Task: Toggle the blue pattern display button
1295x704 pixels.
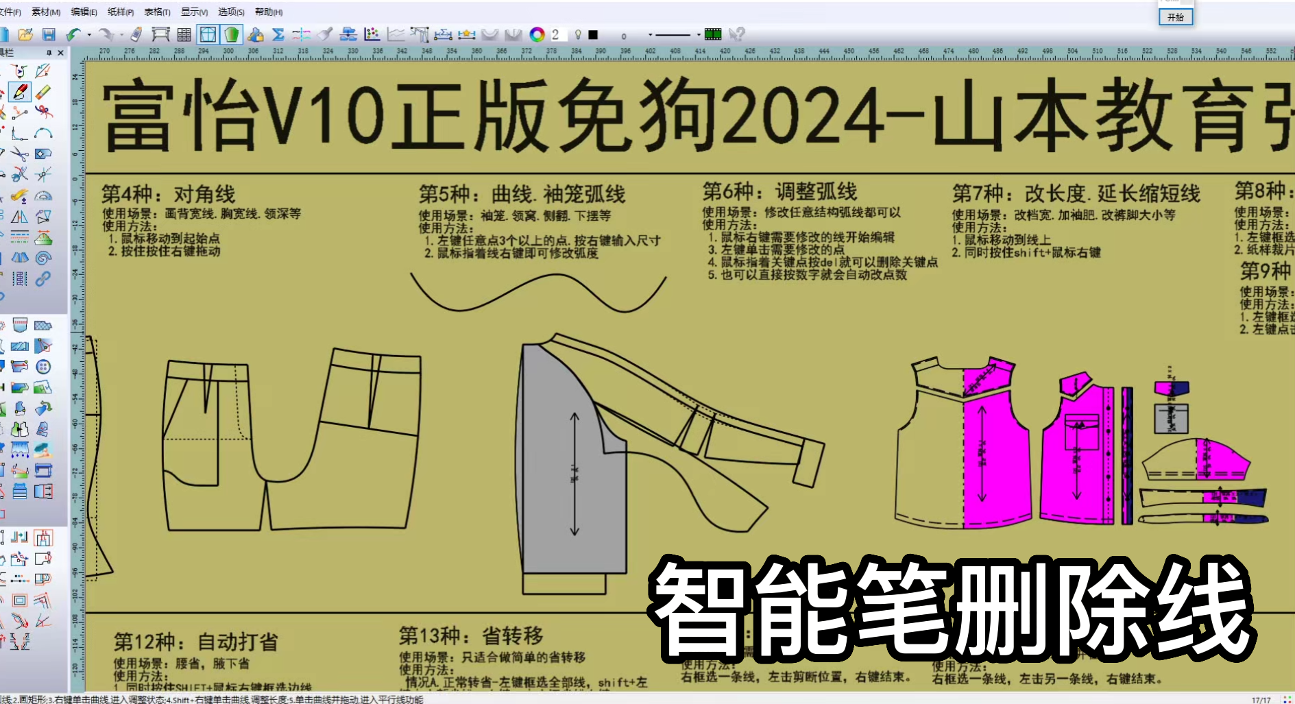Action: click(x=208, y=34)
